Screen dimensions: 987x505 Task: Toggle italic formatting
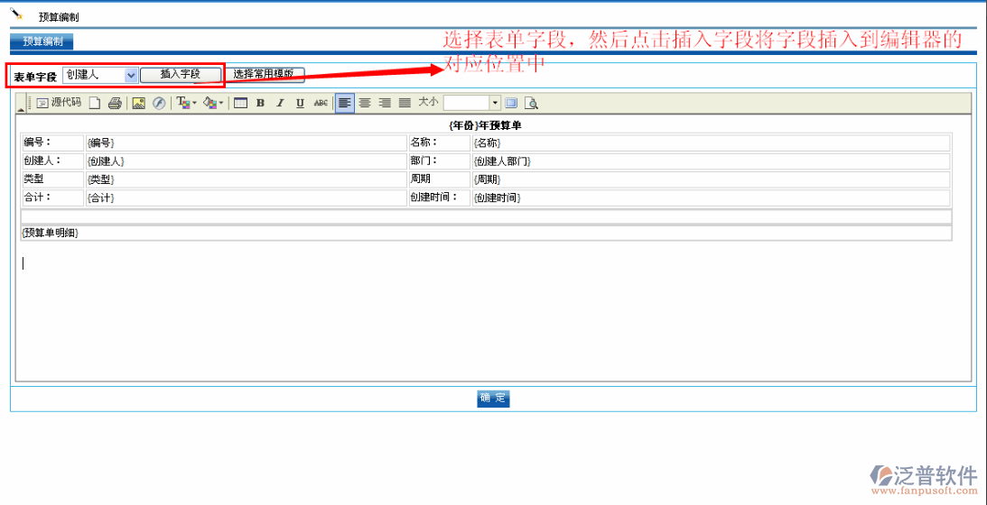[280, 103]
